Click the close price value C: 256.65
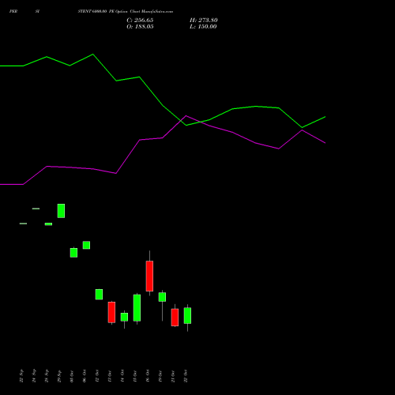Viewport: 395px width, 395px height. click(140, 21)
